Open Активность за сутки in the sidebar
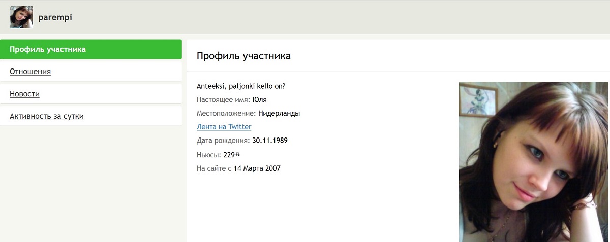 (46, 116)
